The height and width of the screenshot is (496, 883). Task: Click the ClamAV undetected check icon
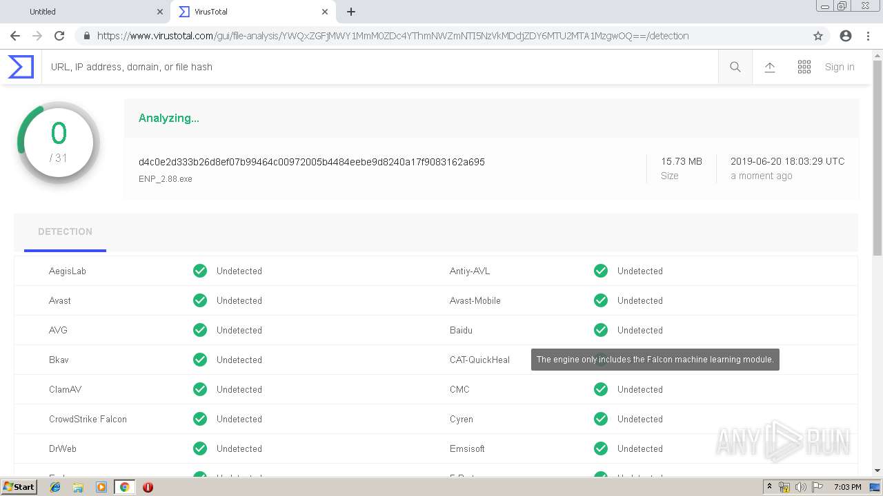pos(200,389)
